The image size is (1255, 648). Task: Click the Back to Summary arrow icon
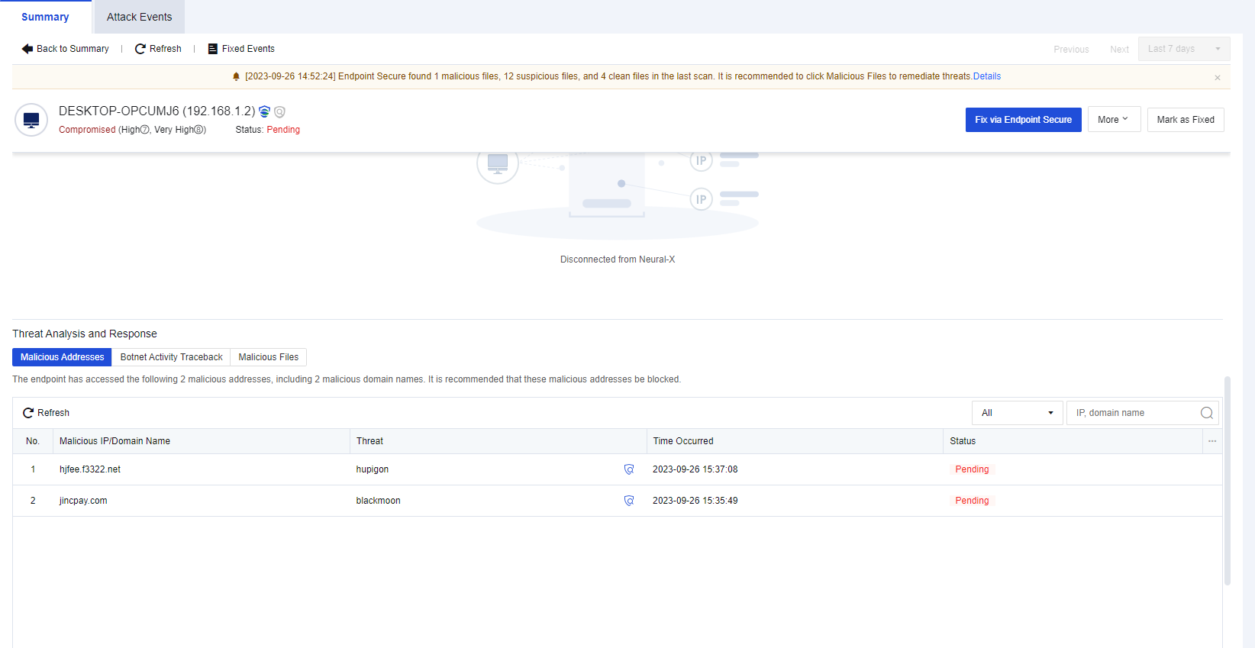coord(27,49)
